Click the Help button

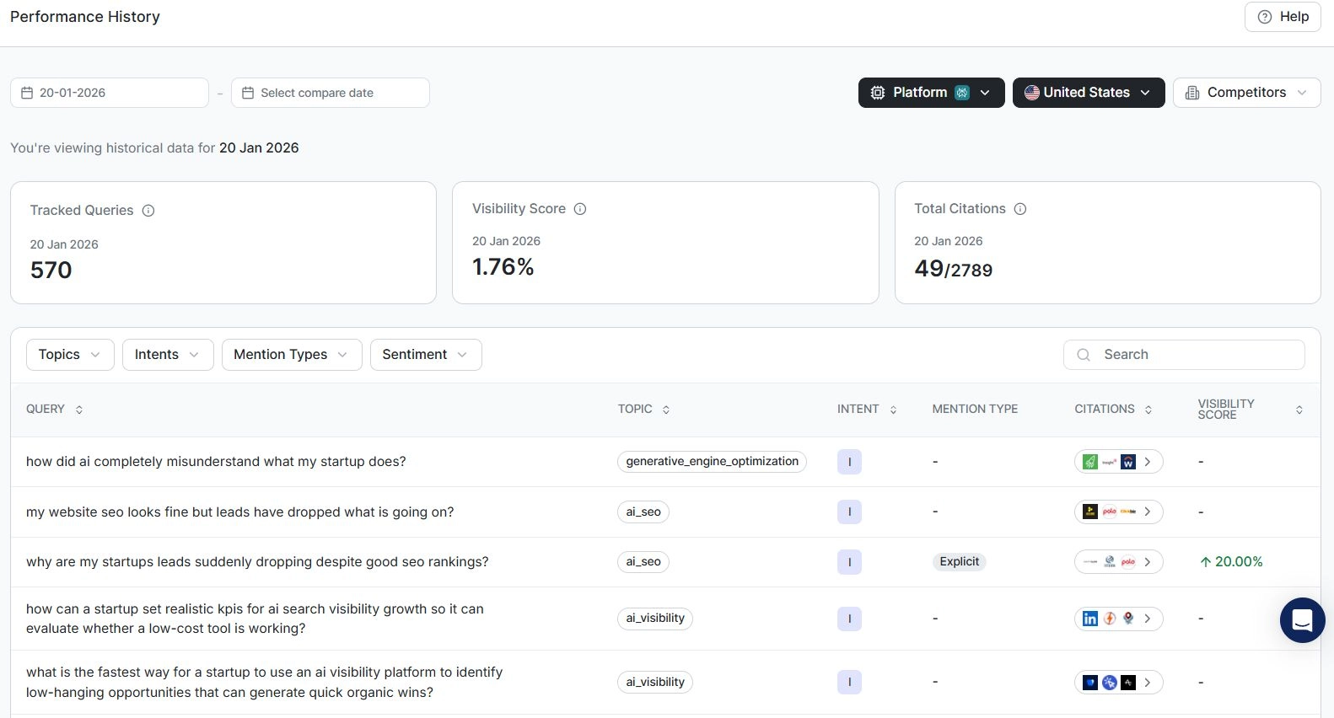pyautogui.click(x=1283, y=17)
